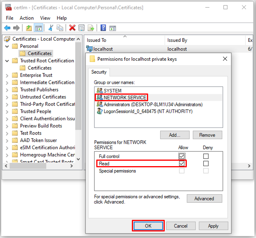256x238 pixels.
Task: Select Homegroup Machine Certificates tree item
Action: click(x=48, y=155)
